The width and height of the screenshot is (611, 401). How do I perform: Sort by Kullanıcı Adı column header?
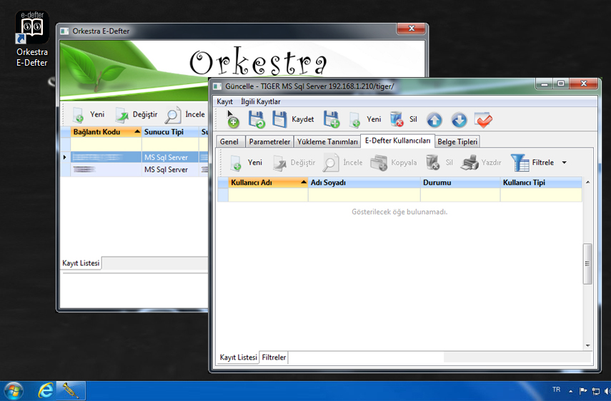pyautogui.click(x=268, y=183)
